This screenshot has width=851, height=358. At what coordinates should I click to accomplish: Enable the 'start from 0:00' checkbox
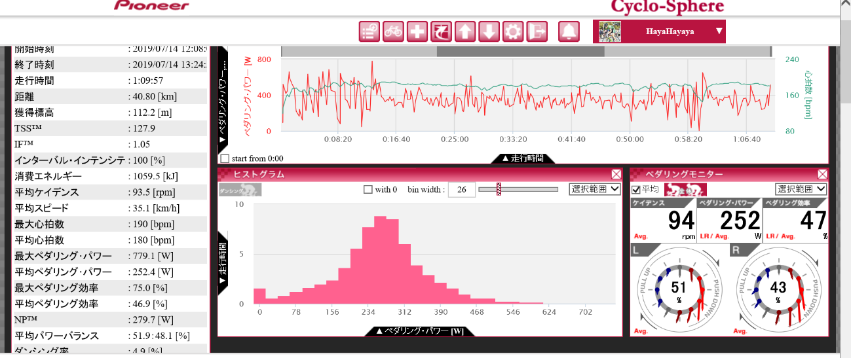[225, 159]
